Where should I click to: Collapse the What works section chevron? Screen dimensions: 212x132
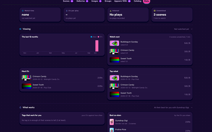pos(192,107)
